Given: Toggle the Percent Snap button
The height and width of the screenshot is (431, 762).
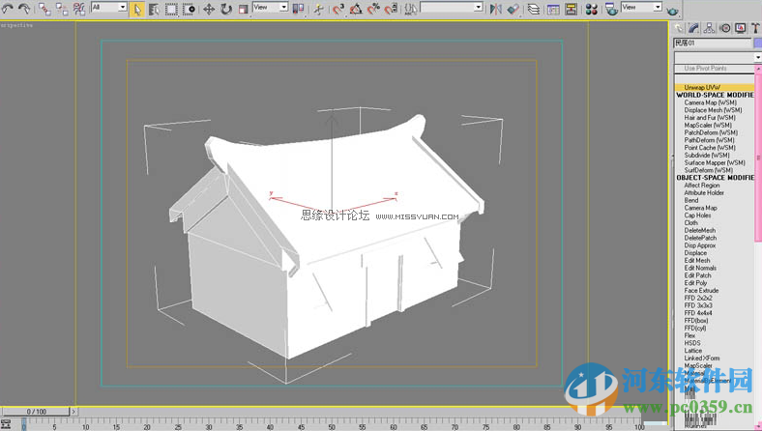Looking at the screenshot, I should tap(373, 9).
